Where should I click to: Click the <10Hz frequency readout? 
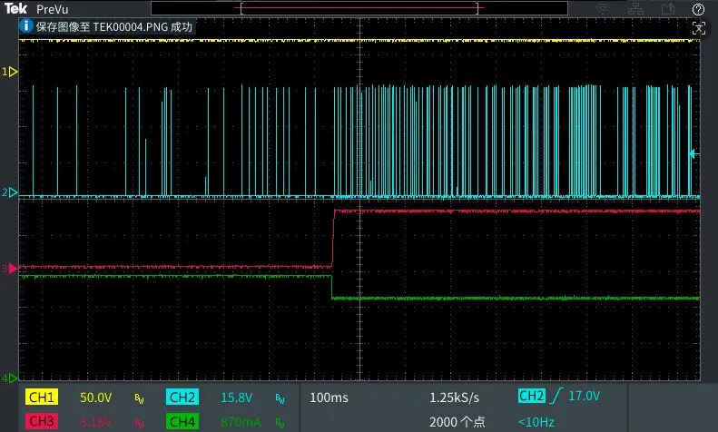click(536, 421)
